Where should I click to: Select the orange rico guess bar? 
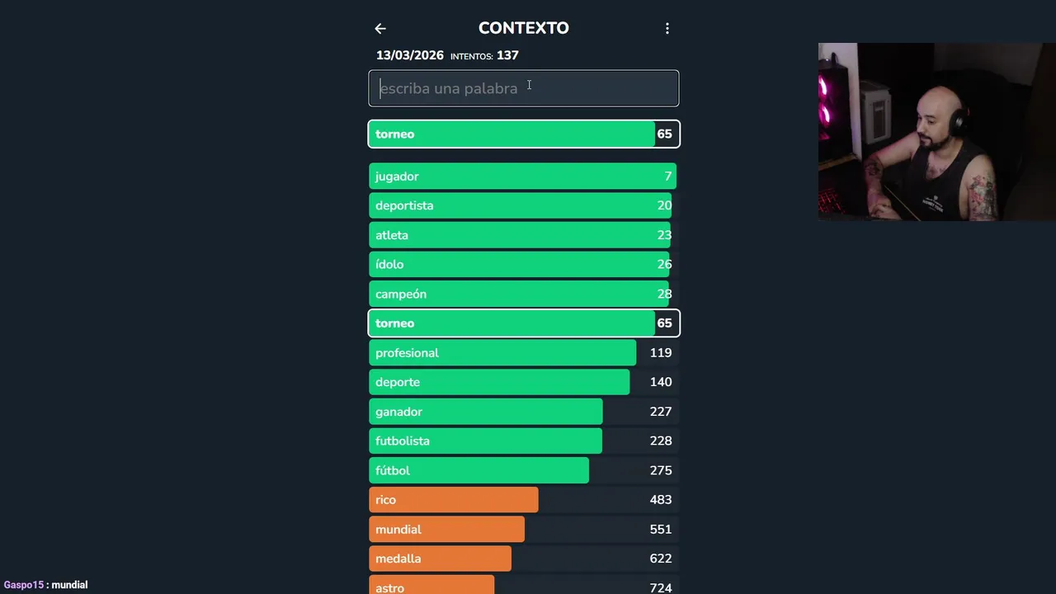click(523, 500)
